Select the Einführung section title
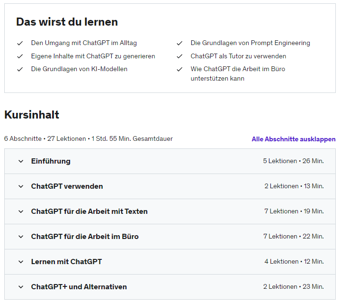 (51, 161)
